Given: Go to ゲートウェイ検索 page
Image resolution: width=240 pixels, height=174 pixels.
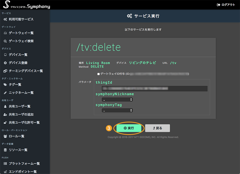Looking at the screenshot, I should (21, 41).
